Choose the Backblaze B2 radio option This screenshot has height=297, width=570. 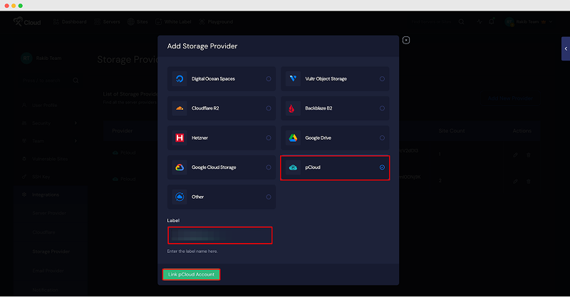382,108
